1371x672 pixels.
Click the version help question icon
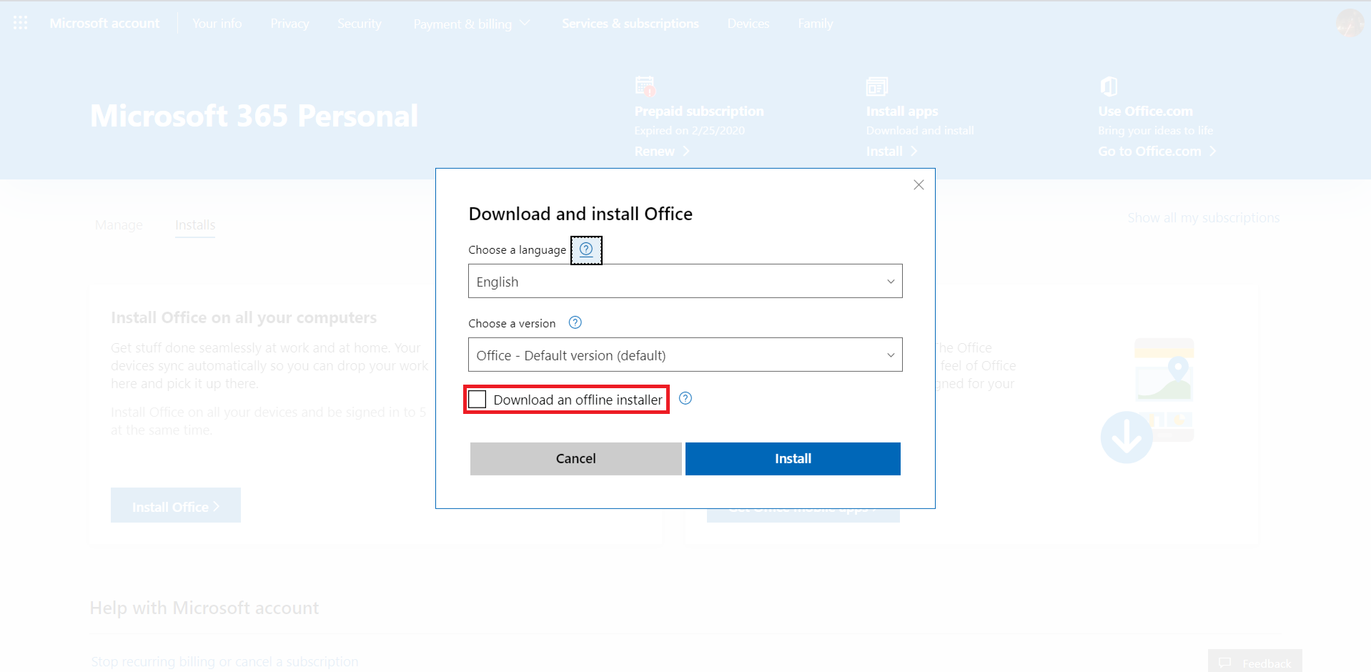tap(575, 322)
